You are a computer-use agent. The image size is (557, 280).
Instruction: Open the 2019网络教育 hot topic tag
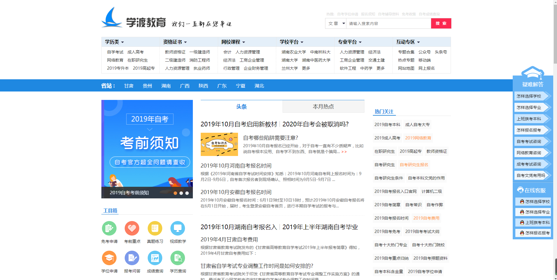pos(418,138)
